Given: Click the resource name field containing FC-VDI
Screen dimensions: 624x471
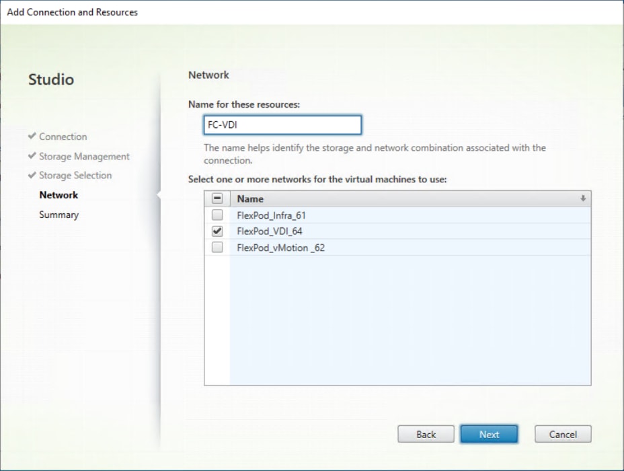Looking at the screenshot, I should tap(282, 125).
